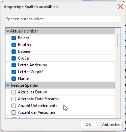Select the TreeSize Spalten group header
The image size is (126, 132).
[60, 85]
